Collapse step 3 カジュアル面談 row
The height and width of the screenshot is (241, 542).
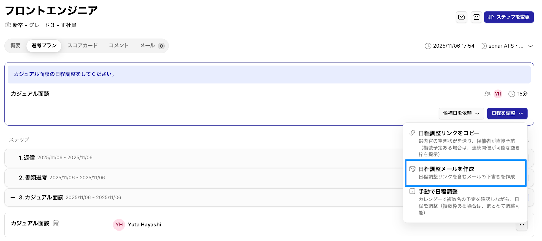(13, 198)
